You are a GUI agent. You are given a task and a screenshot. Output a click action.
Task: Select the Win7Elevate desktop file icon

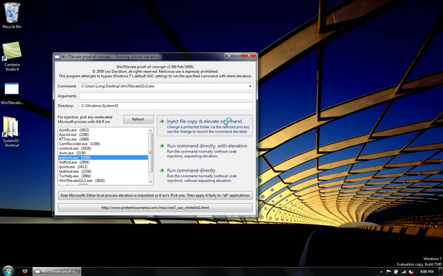[12, 92]
